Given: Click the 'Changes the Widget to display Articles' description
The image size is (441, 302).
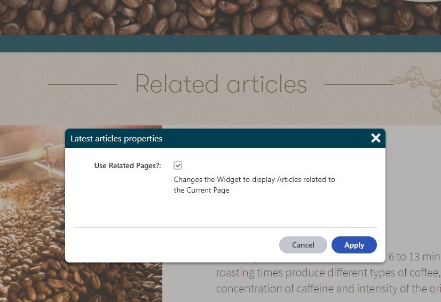Looking at the screenshot, I should (x=254, y=185).
